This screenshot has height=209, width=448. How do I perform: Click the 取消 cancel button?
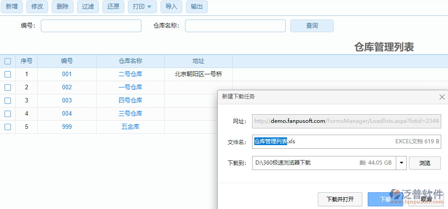[x=426, y=199]
